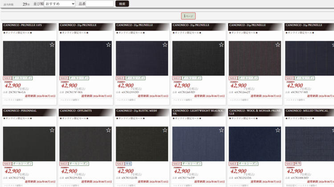Open the navy Wool & Mohair fabric swatch
Image resolution: width=334 pixels, height=187 pixels.
pyautogui.click(x=255, y=144)
